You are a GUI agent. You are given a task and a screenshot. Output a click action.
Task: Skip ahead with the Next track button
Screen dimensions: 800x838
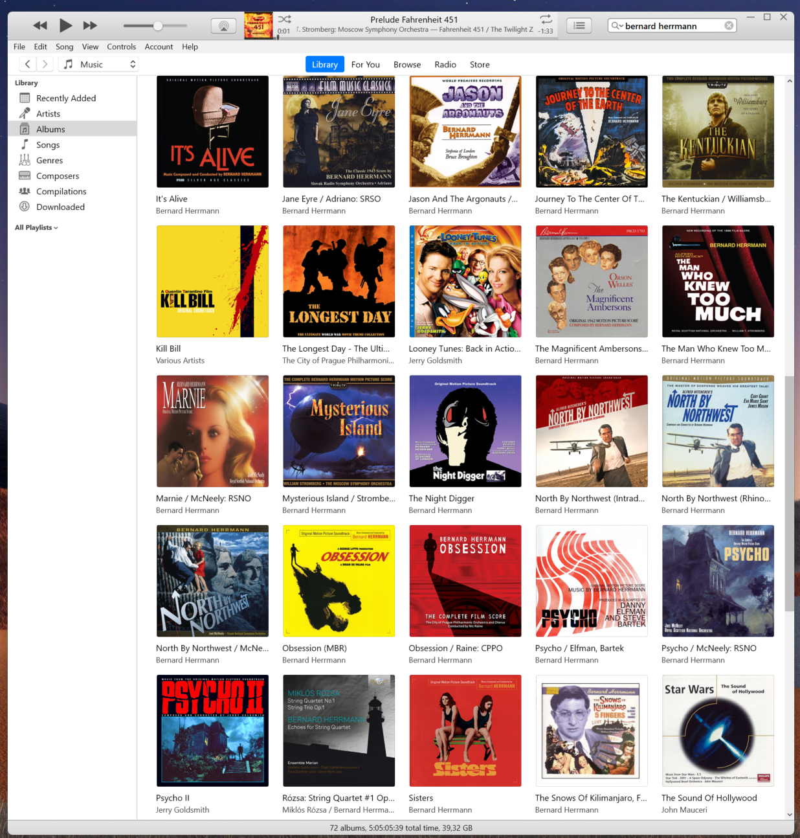click(90, 25)
